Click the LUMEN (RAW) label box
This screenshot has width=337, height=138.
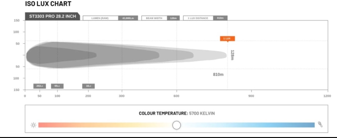pos(100,18)
